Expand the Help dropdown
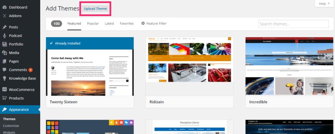This screenshot has width=335, height=134. coord(324,4)
